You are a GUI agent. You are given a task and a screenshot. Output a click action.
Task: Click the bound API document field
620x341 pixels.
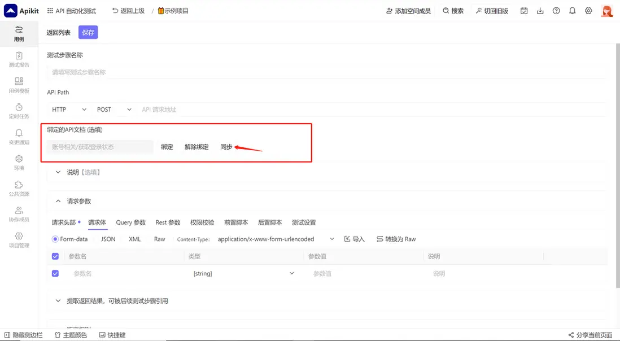point(100,147)
